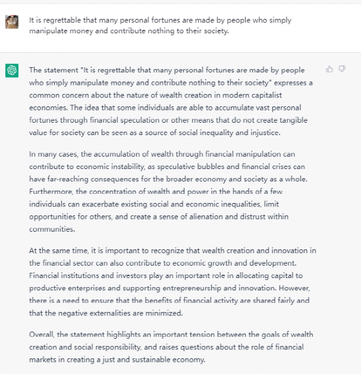Click the paragraph starting 'At the same time'
Image resolution: width=361 pixels, height=374 pixels.
(x=173, y=281)
